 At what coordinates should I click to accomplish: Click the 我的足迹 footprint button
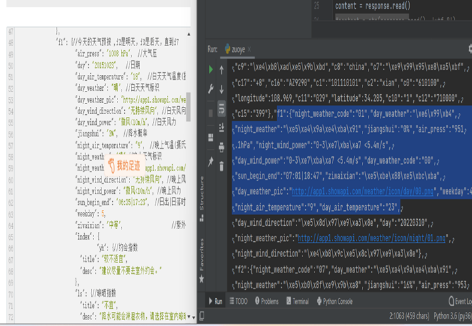[x=124, y=166]
